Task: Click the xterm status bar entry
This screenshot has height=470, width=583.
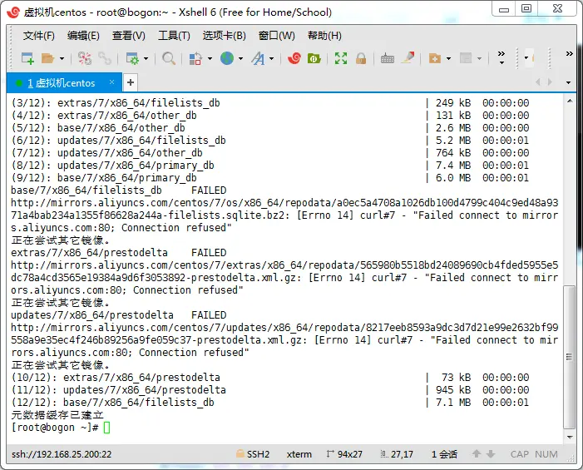Action: point(299,454)
